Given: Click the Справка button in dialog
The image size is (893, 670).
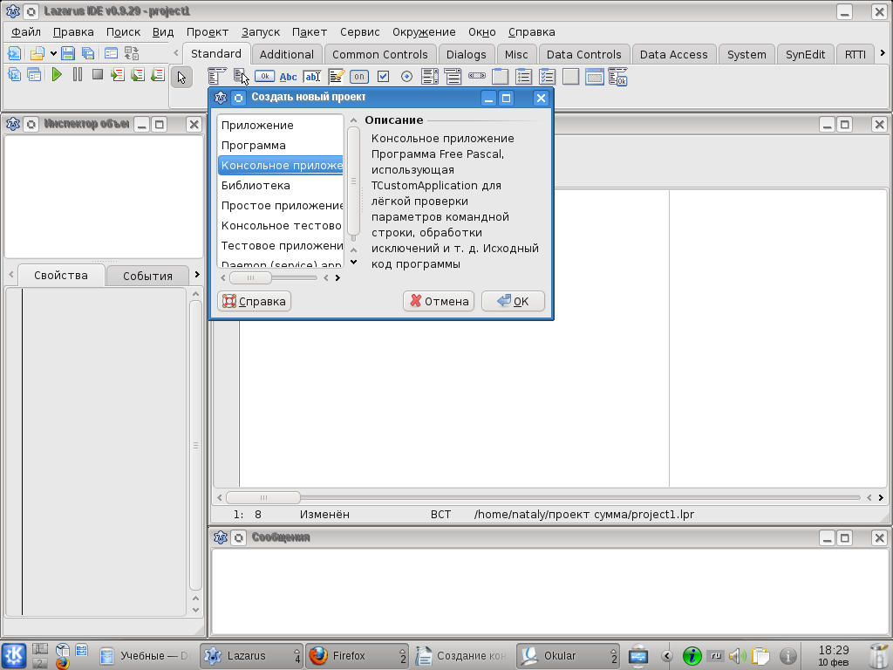Looking at the screenshot, I should (255, 301).
